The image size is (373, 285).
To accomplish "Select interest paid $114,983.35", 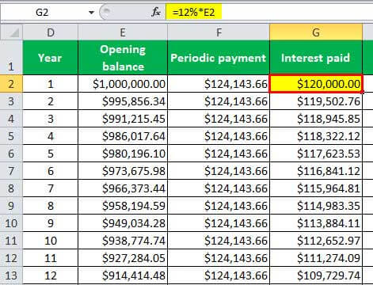I will point(316,206).
